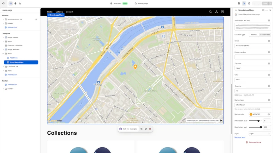Connect dynamic source for SmartMaps API Key
The height and width of the screenshot is (153, 273).
pos(269,20)
